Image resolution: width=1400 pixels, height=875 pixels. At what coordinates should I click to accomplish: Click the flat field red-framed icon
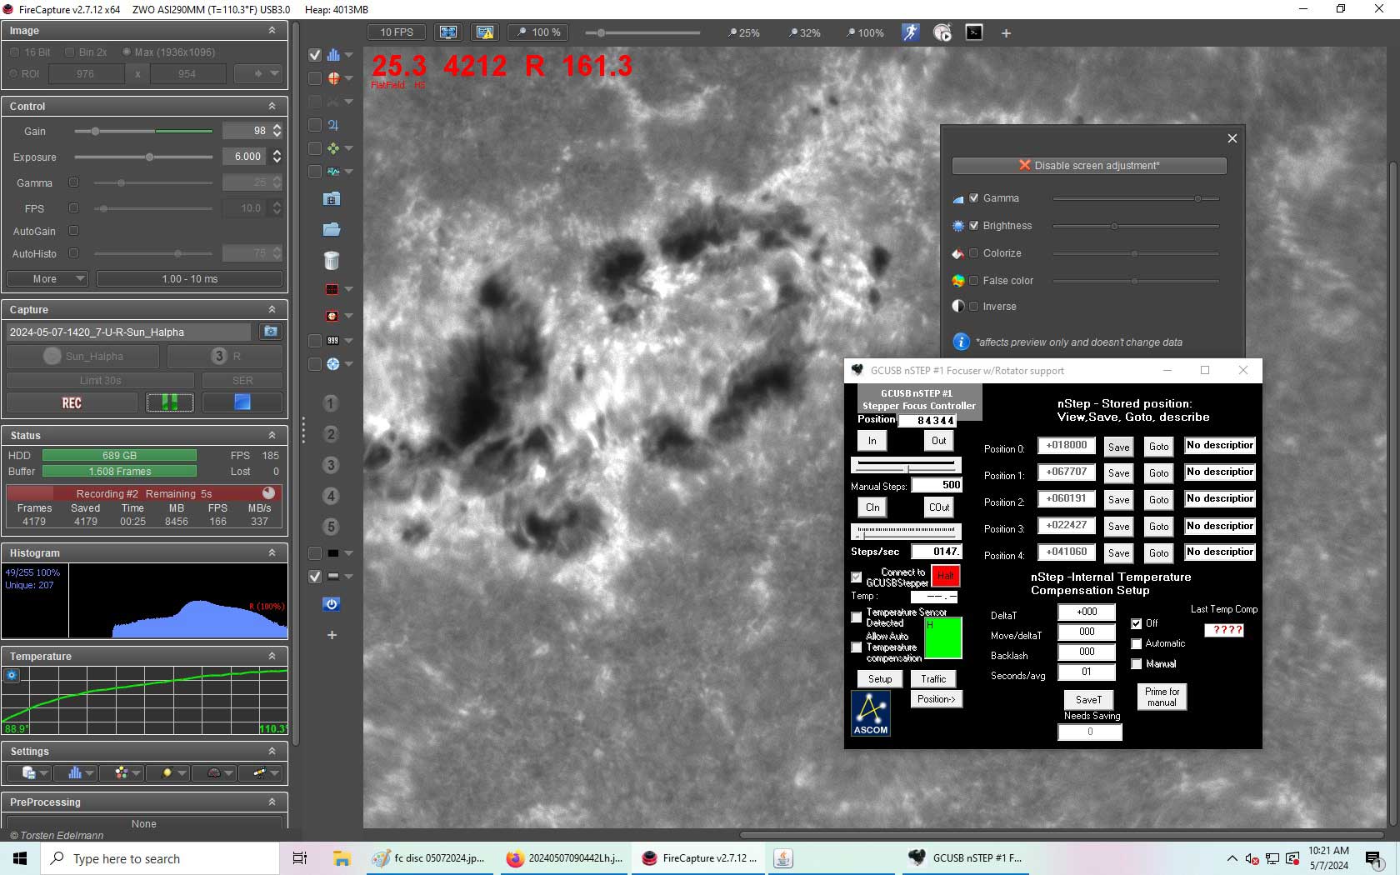(332, 316)
